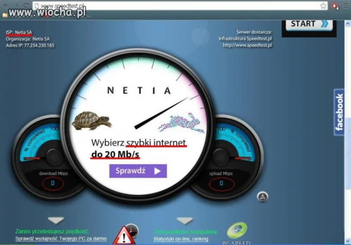
Task: Expand the right down-arrow above Test prędkości komputera
Action: click(185, 220)
